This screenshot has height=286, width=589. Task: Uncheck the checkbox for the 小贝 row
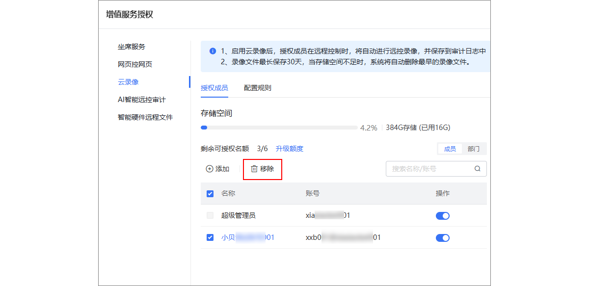tap(210, 237)
